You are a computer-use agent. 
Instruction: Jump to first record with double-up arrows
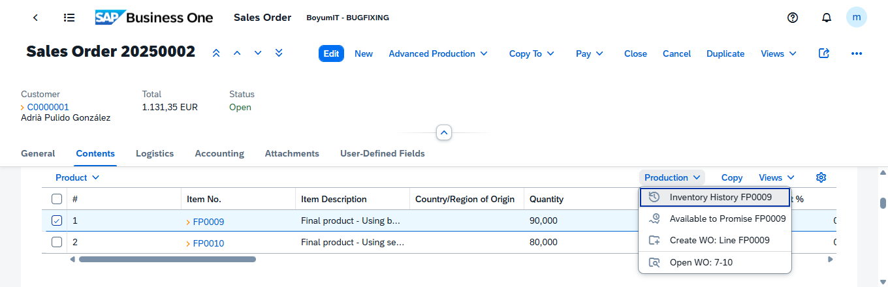tap(216, 53)
